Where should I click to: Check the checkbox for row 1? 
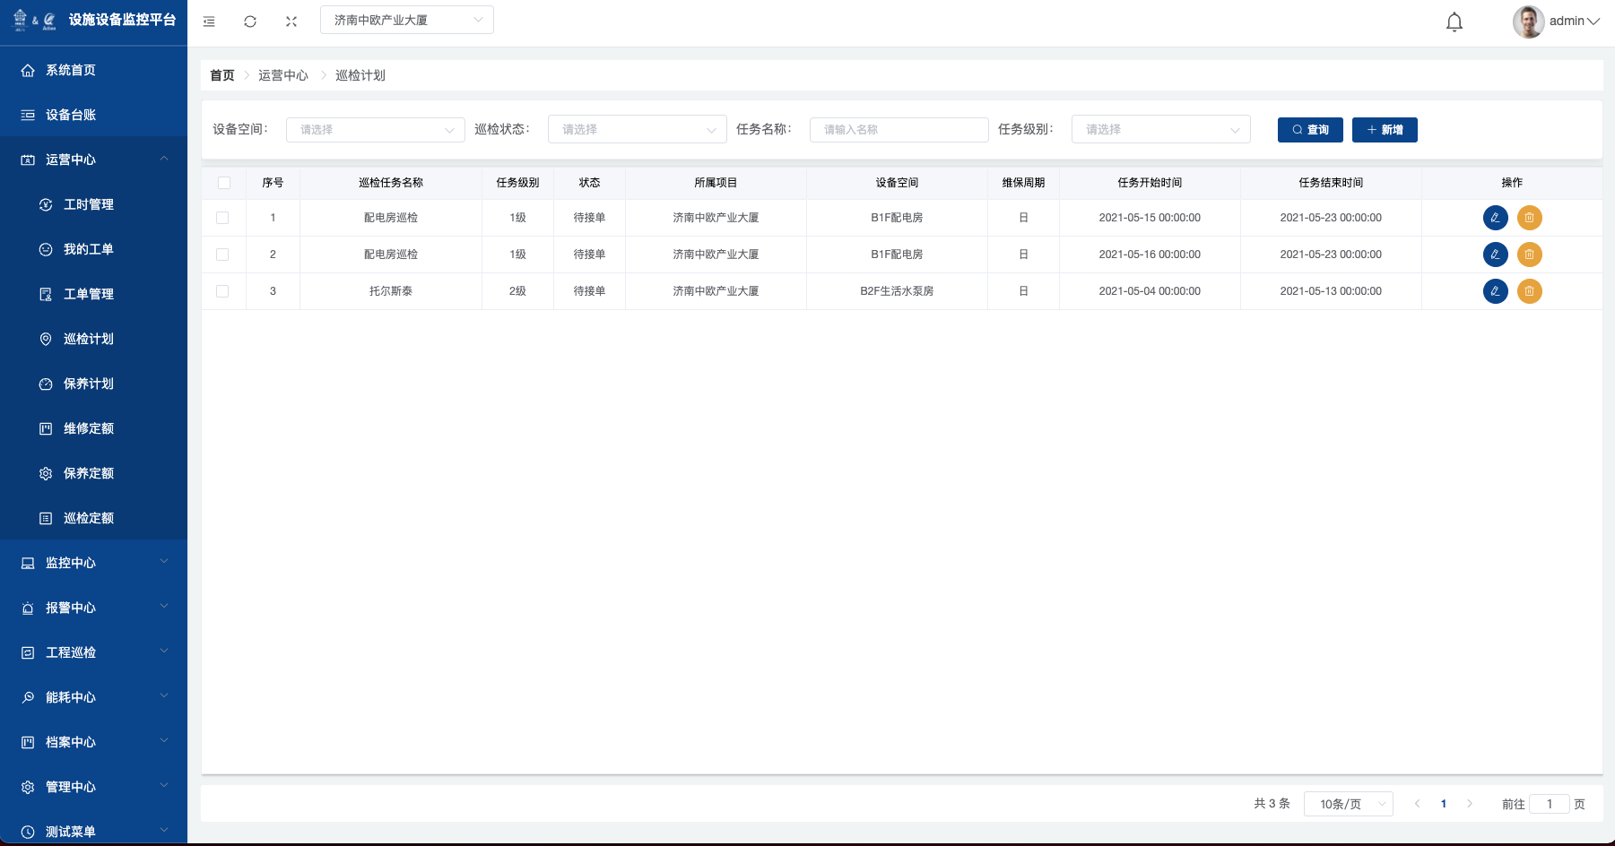click(222, 218)
